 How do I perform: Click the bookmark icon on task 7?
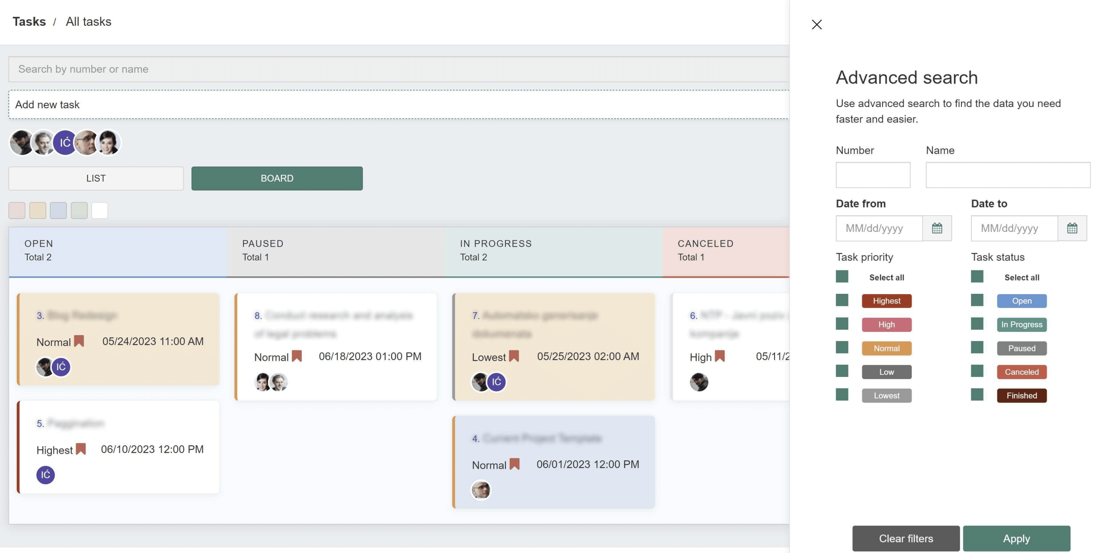click(x=514, y=356)
